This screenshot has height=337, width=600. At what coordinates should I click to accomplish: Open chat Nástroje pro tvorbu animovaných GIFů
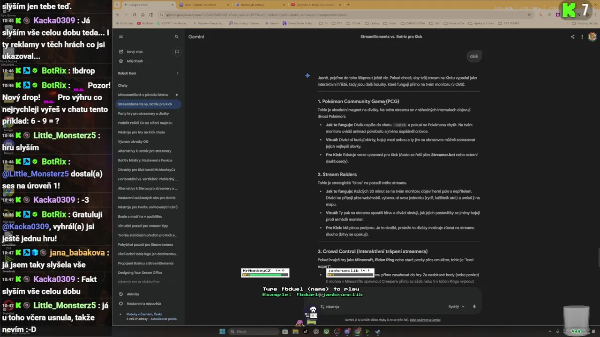[148, 207]
